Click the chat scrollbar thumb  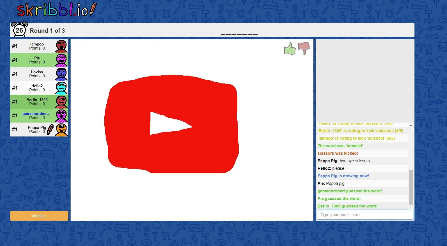click(411, 187)
